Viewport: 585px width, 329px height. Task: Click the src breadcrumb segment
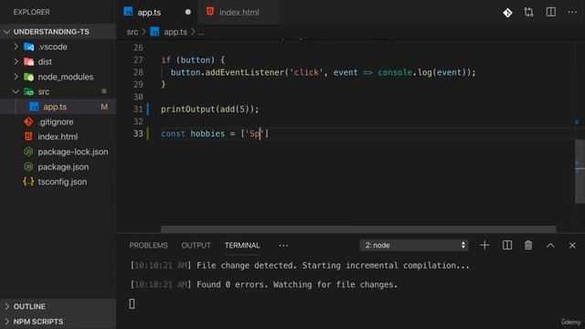tap(132, 32)
